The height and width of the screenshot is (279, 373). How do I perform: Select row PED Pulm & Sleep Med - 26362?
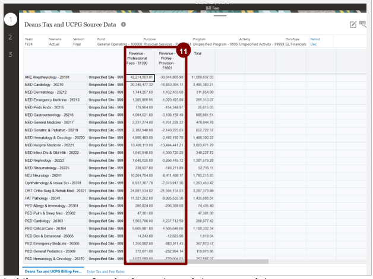[x=50, y=213]
